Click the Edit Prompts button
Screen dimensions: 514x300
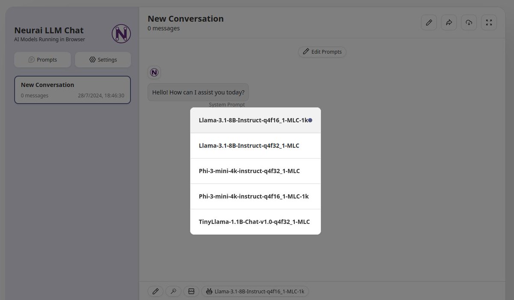[x=322, y=52]
